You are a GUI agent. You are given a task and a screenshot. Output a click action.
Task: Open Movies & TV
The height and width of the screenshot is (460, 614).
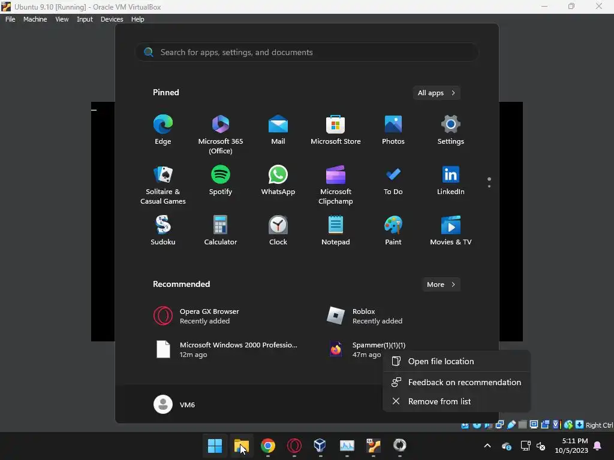(451, 231)
